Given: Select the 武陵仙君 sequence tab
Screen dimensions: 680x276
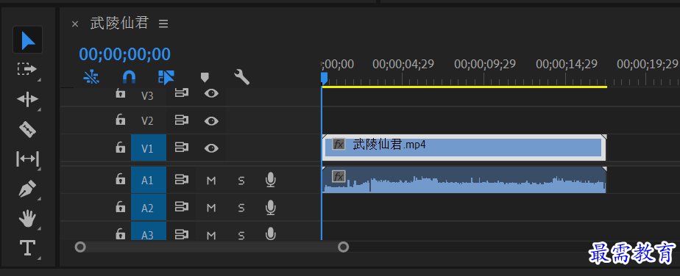Looking at the screenshot, I should 119,23.
